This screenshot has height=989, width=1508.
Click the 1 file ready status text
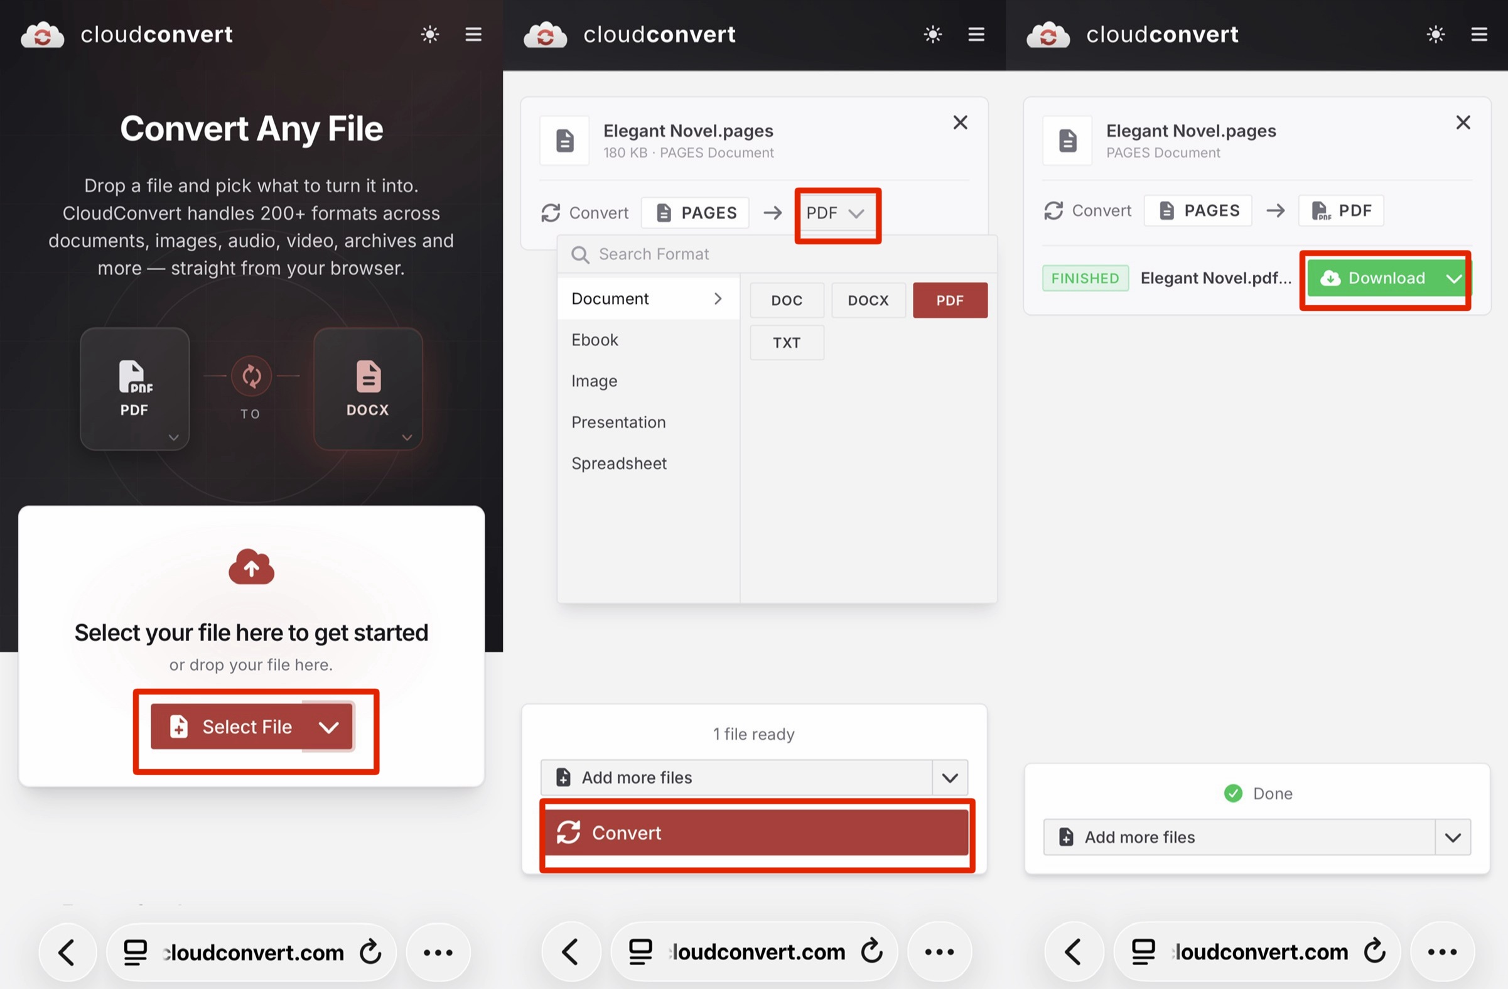754,733
